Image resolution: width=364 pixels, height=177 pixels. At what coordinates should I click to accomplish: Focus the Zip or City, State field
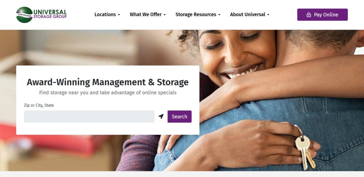(89, 116)
